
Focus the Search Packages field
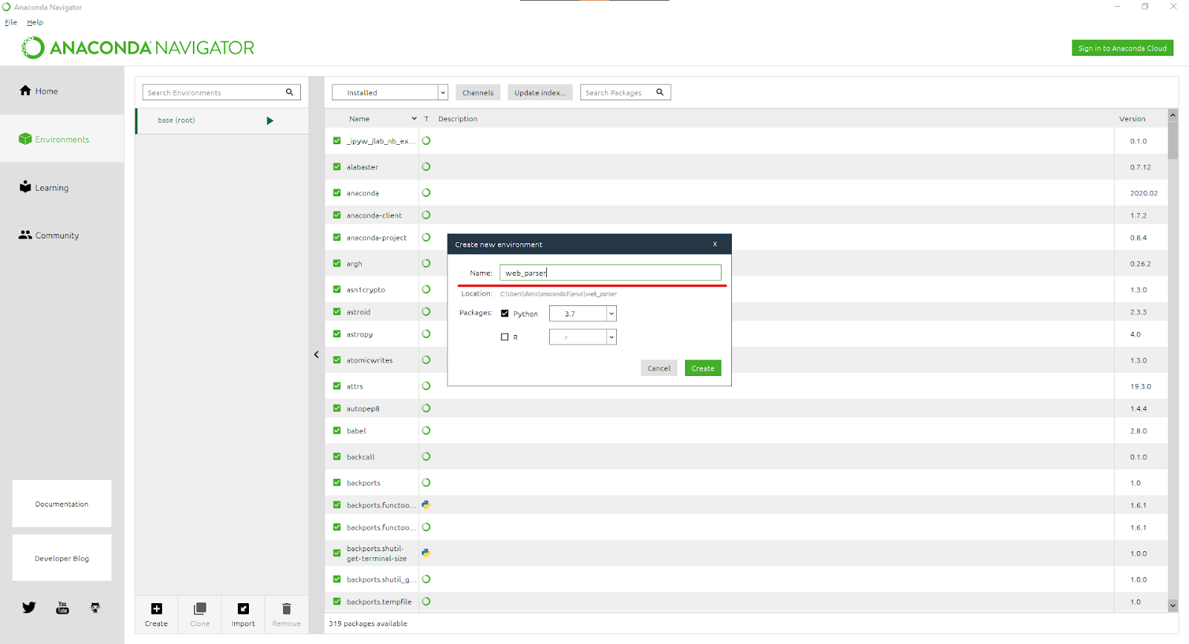click(x=625, y=92)
